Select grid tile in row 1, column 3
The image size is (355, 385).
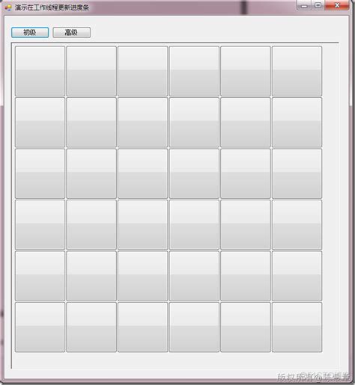tap(143, 71)
